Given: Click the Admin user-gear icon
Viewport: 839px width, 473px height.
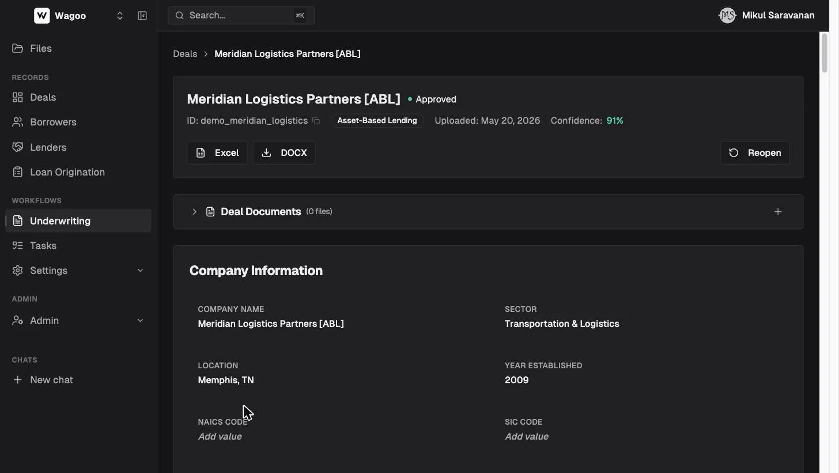Looking at the screenshot, I should pyautogui.click(x=18, y=321).
